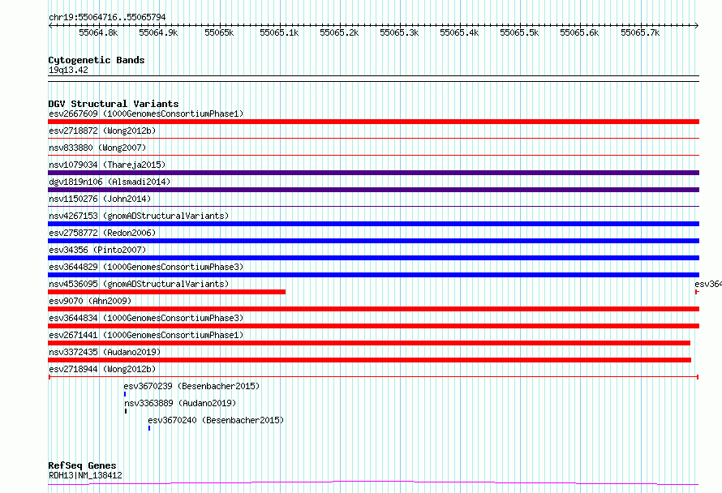Viewport: 722px width, 493px height.
Task: Click the blue bar under esv2758772
Action: 373,241
